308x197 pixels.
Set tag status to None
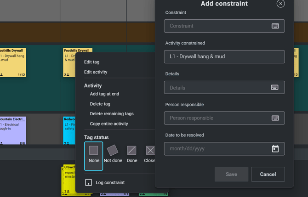93,156
